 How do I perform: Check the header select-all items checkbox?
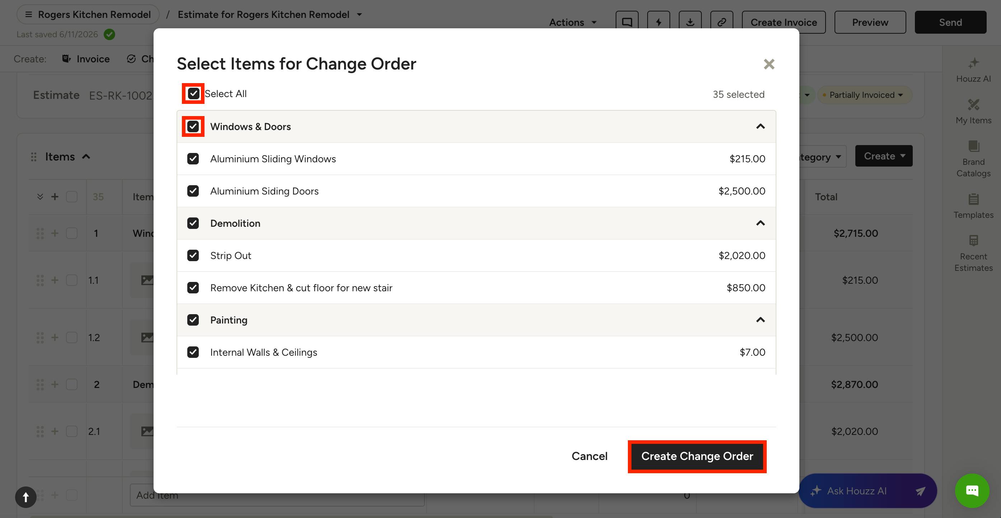click(71, 197)
